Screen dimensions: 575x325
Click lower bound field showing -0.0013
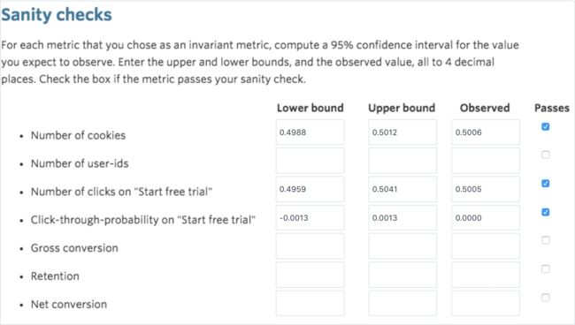[x=310, y=218]
